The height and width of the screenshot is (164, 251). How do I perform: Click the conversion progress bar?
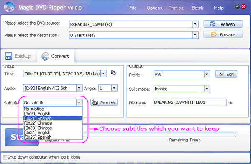[159, 134]
